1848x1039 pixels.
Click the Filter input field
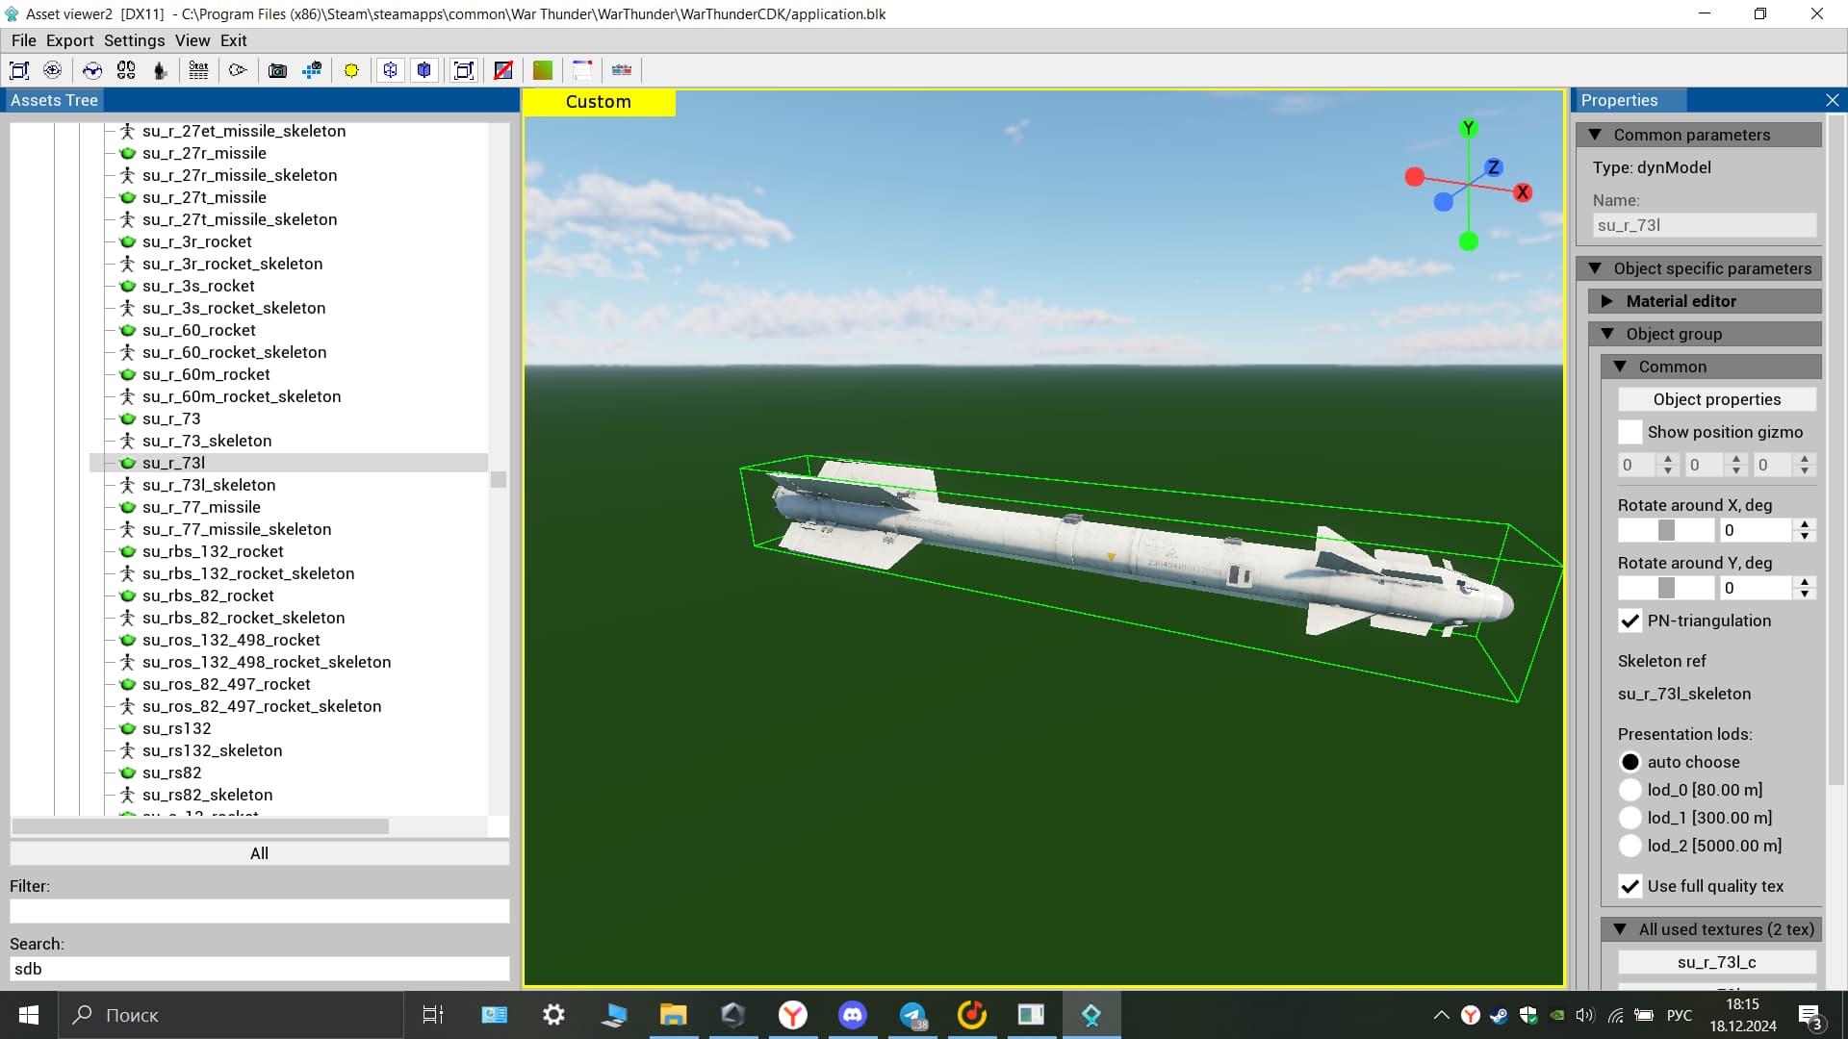click(x=259, y=911)
